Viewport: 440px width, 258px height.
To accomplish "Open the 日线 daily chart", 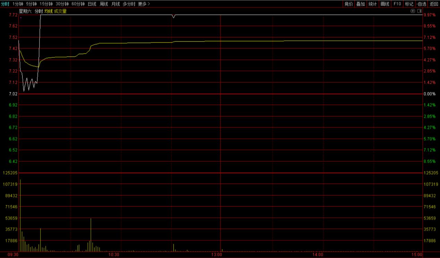I will (92, 4).
